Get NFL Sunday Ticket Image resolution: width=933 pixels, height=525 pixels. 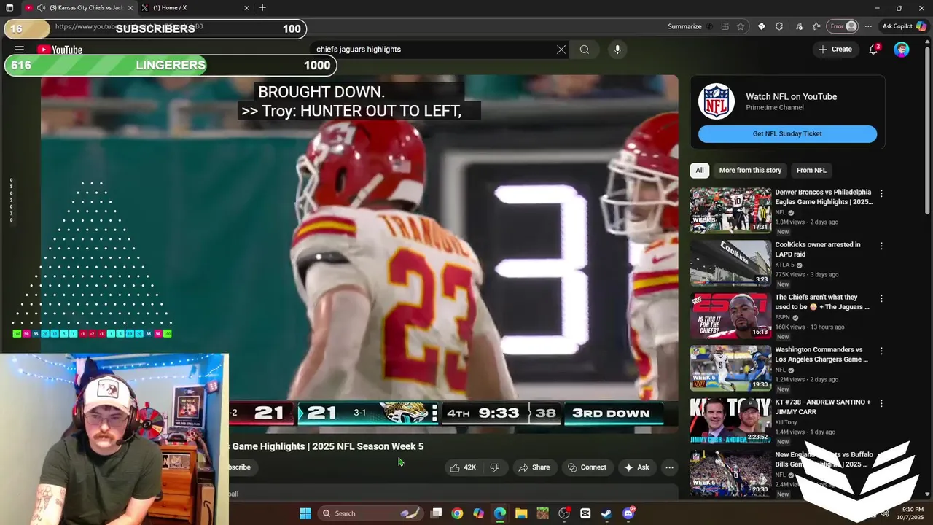coord(787,134)
